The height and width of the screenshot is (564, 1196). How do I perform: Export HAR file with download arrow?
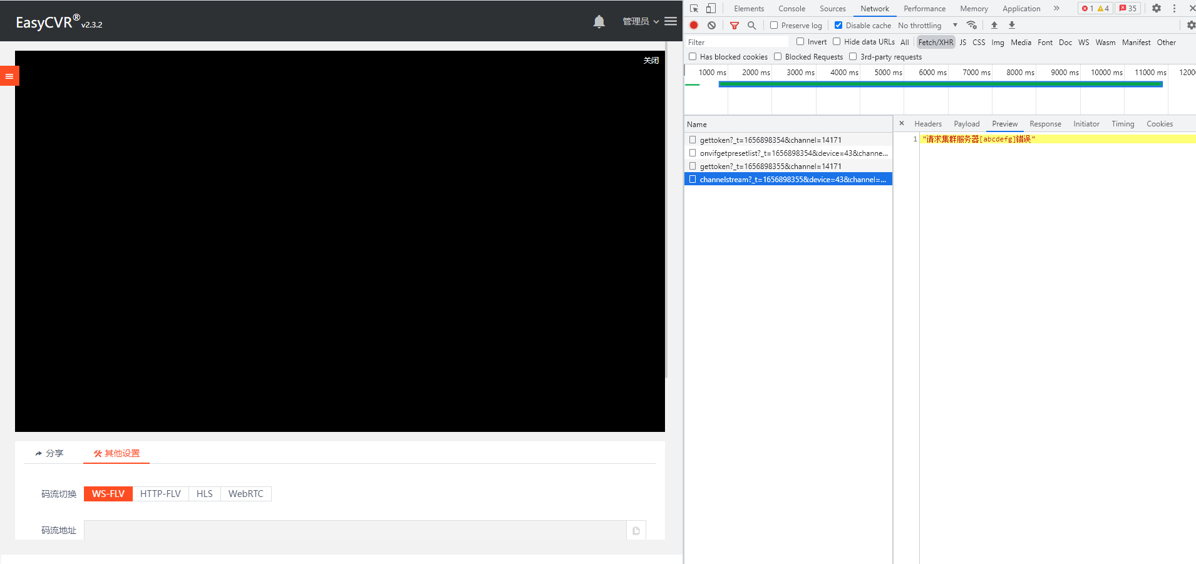pos(1011,25)
